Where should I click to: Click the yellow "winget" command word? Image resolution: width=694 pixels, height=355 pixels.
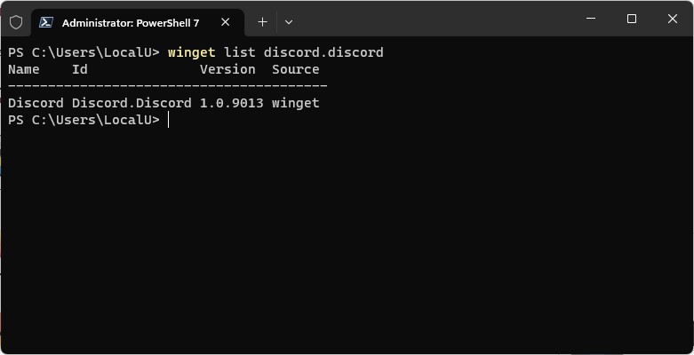coord(191,52)
